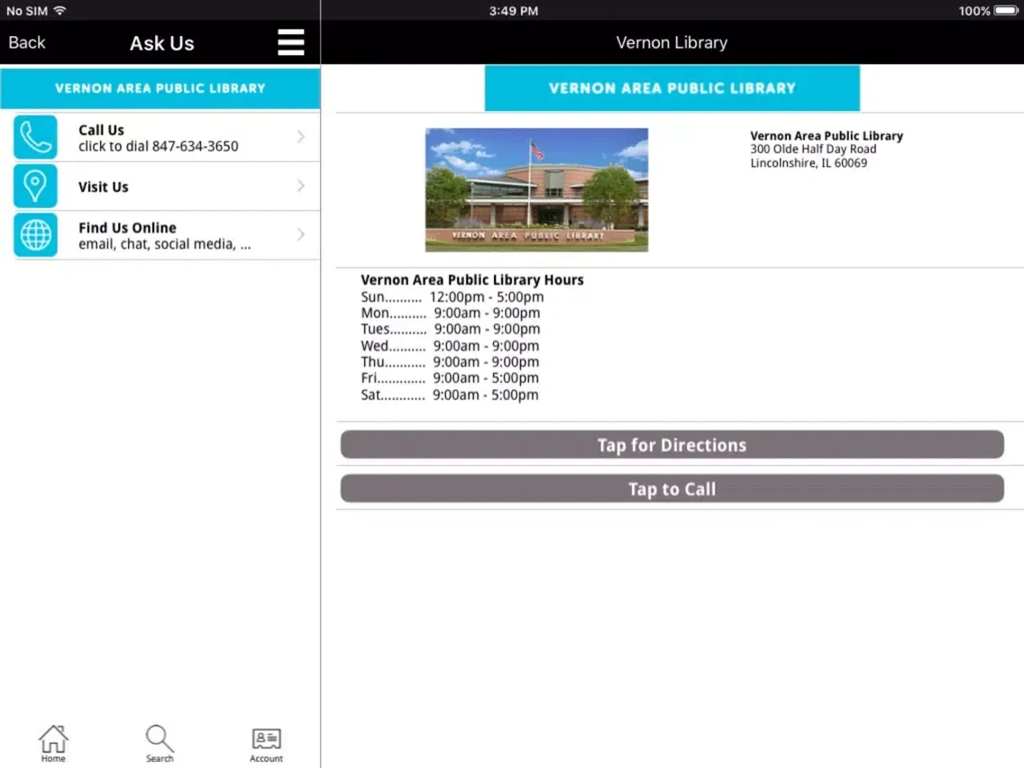The width and height of the screenshot is (1024, 768).
Task: Tap the Vernon Library title
Action: click(672, 42)
